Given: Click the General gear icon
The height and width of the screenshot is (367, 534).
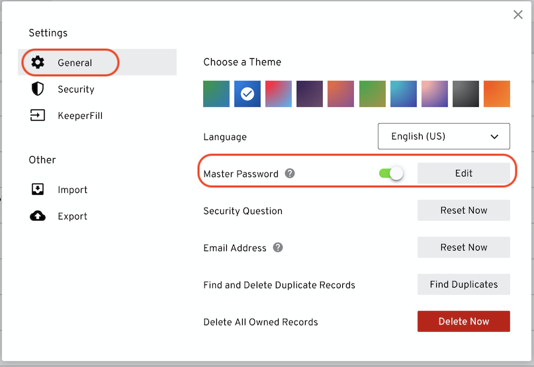Looking at the screenshot, I should 38,62.
